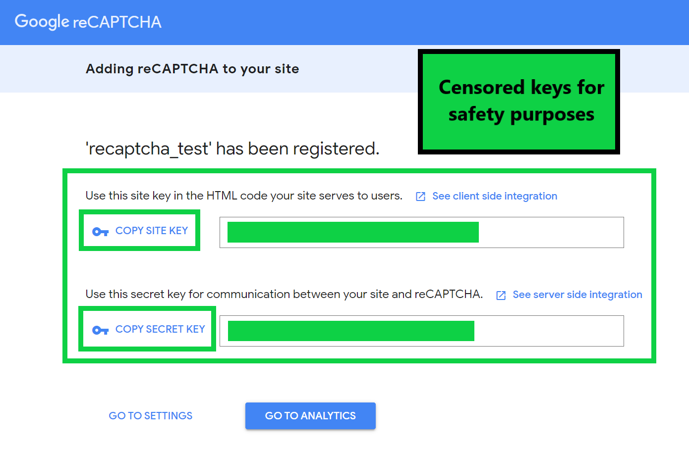Click external-link icon before server side integration
The height and width of the screenshot is (451, 689).
(x=501, y=295)
